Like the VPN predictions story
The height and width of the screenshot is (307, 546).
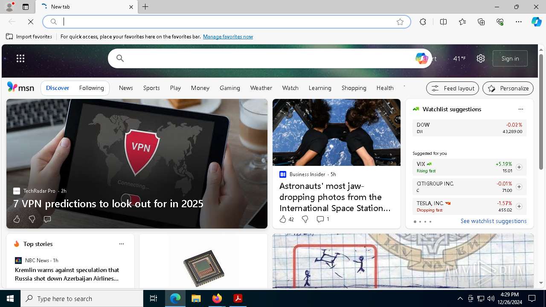17,219
